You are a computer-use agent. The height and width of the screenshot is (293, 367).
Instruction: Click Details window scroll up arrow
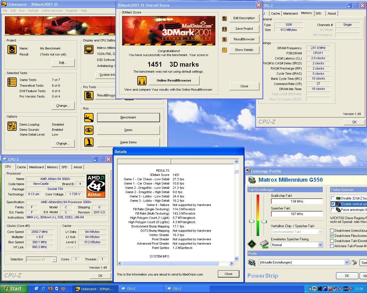[237, 162]
